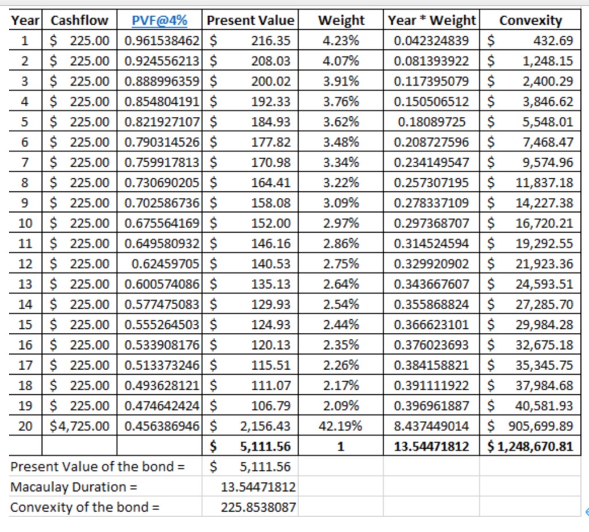Select the Weight header cell
This screenshot has height=532, width=589.
pyautogui.click(x=341, y=21)
